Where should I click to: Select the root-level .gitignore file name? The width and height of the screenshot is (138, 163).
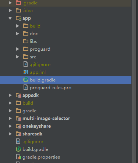pos(33,142)
